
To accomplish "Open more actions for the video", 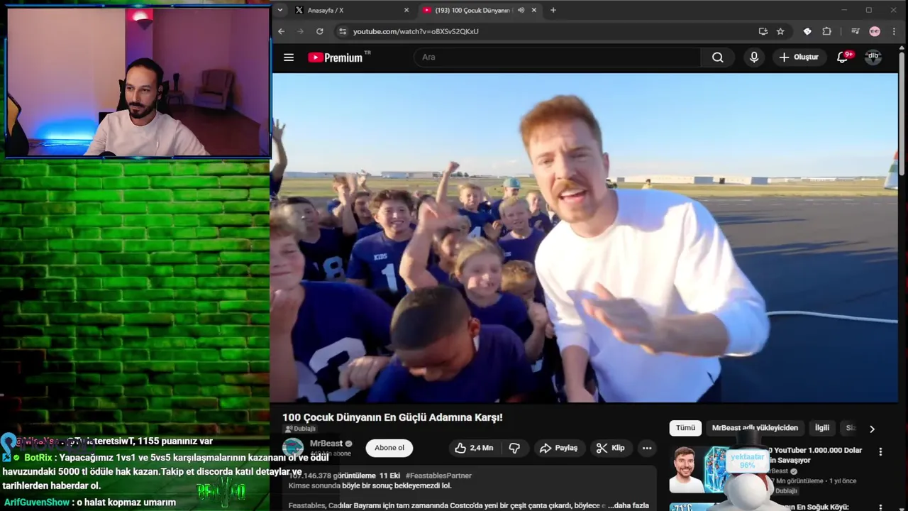I will tap(647, 448).
